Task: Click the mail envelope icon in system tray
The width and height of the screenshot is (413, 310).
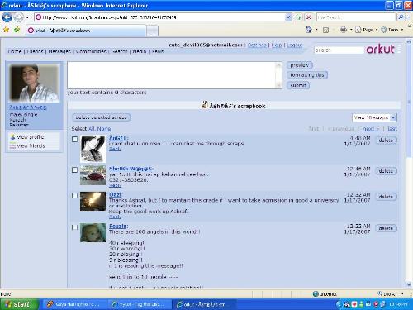Action: (368, 304)
